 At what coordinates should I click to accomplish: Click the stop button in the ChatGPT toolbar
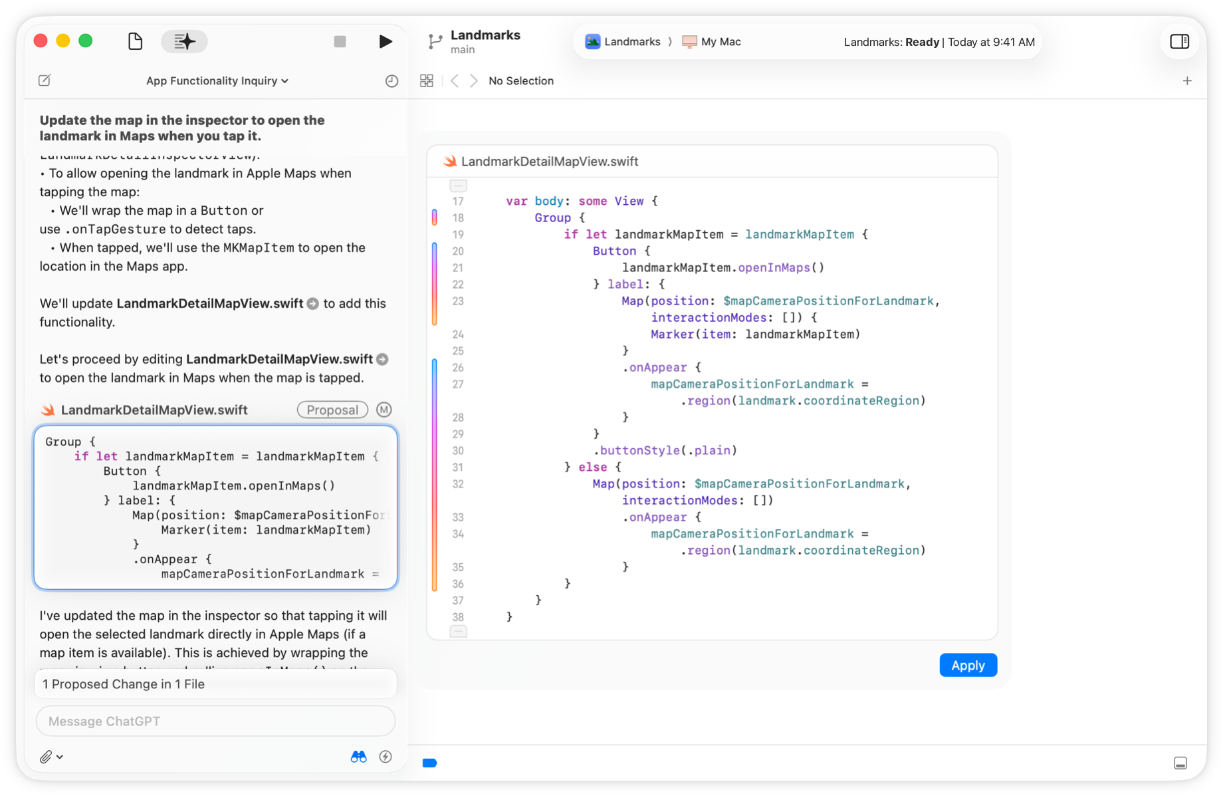(x=340, y=41)
